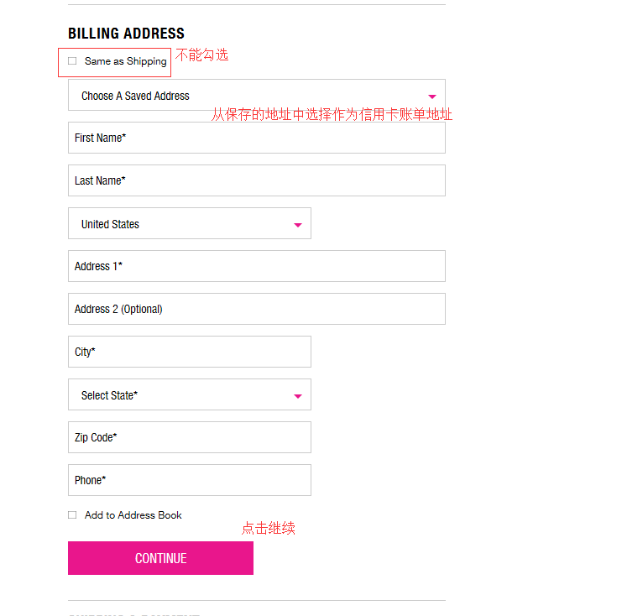
Task: Click the Zip Code field
Action: pos(189,438)
